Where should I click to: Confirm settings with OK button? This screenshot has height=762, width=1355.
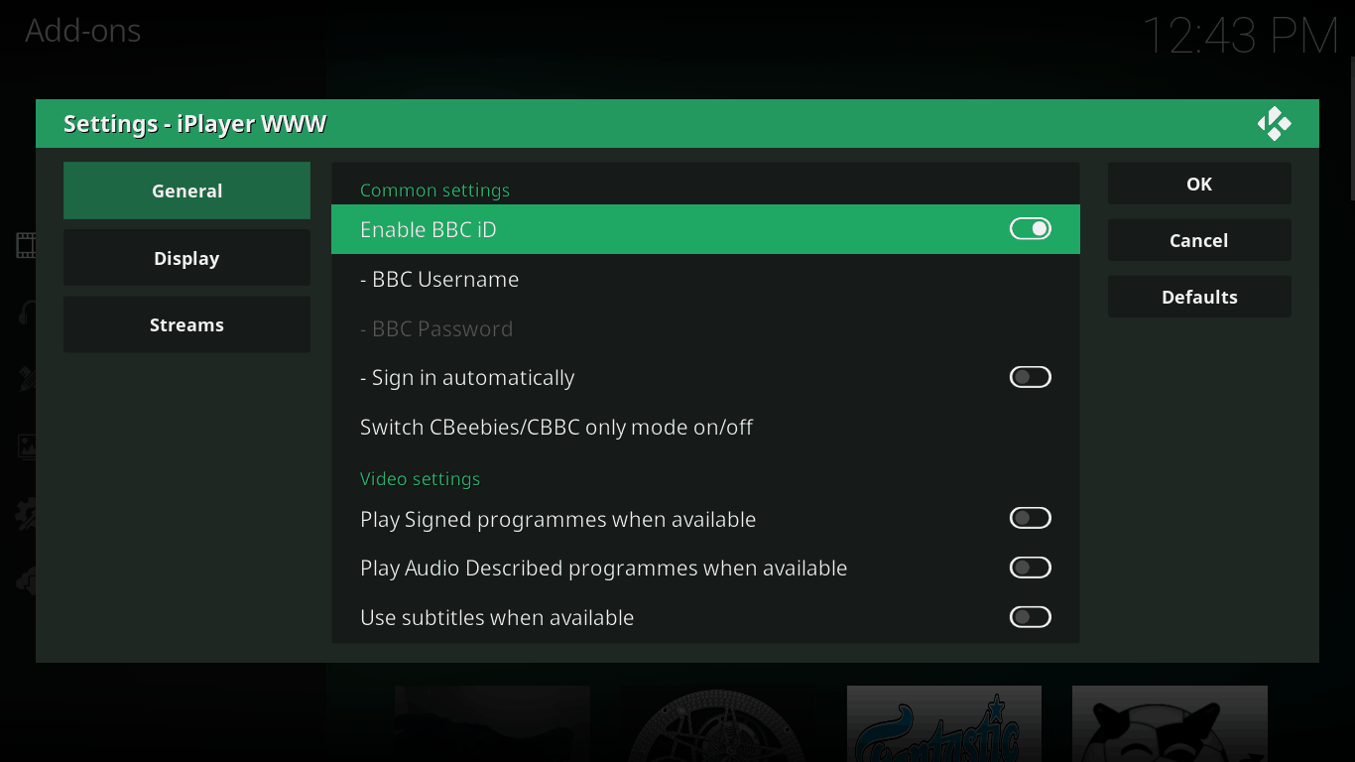1199,184
